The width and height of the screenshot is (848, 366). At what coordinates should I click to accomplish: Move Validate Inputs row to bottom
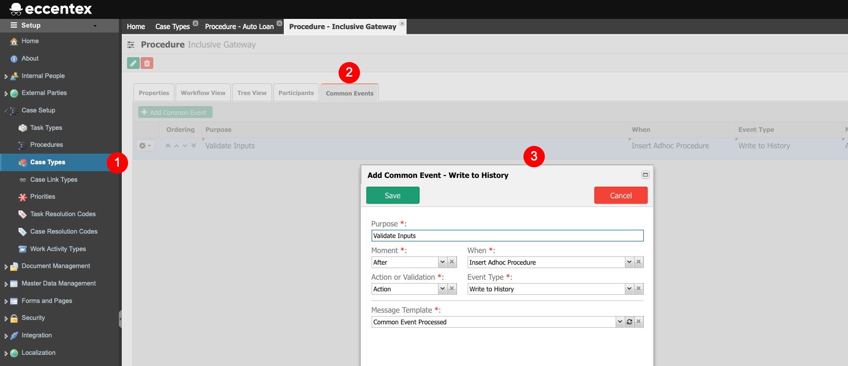tap(194, 145)
